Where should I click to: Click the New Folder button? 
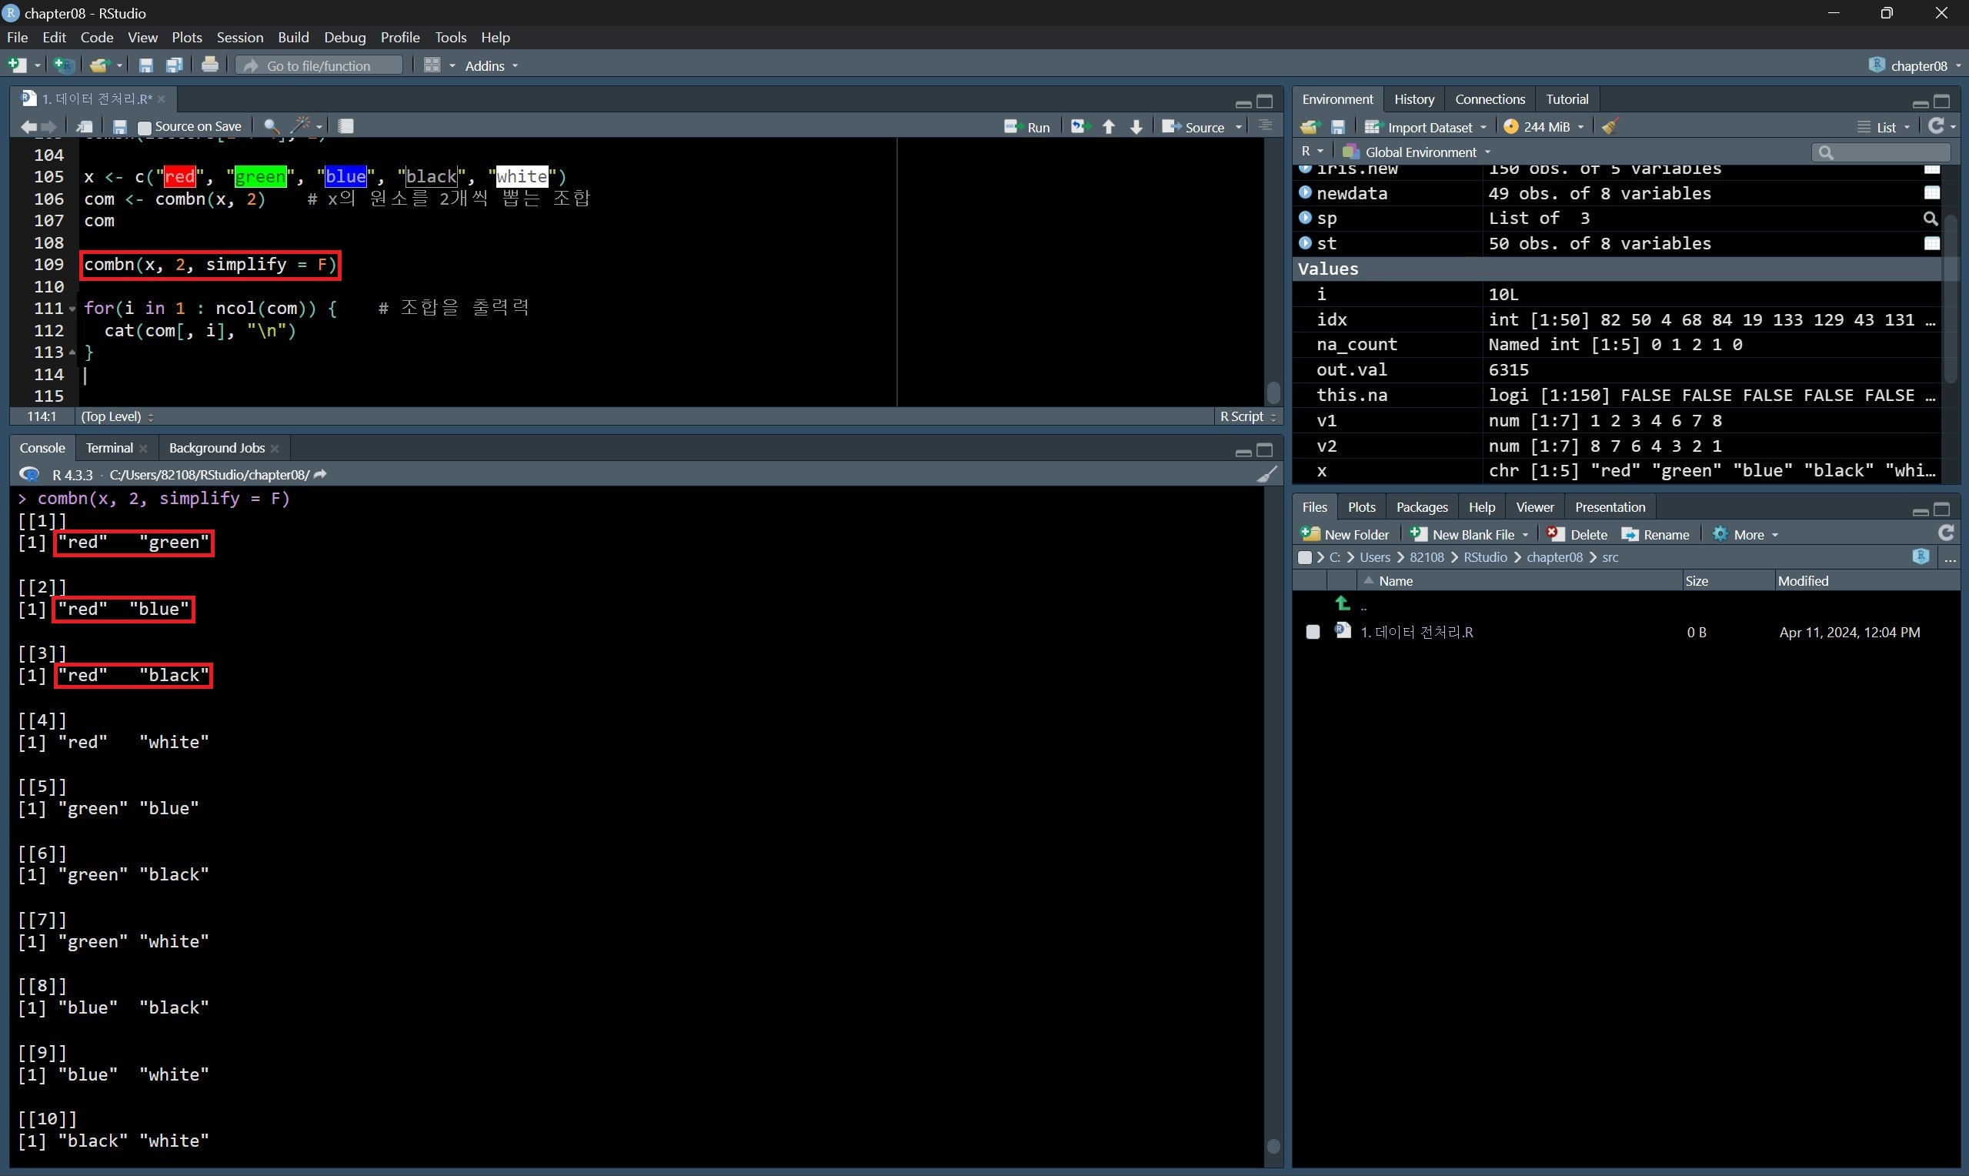1345,534
